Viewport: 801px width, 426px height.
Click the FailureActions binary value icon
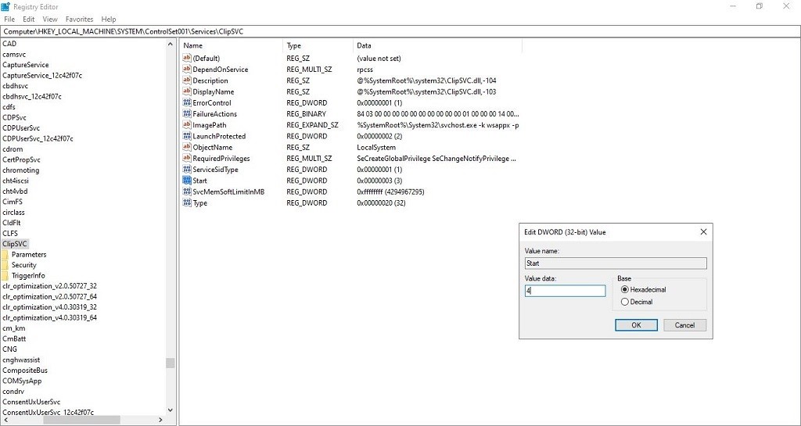tap(186, 114)
